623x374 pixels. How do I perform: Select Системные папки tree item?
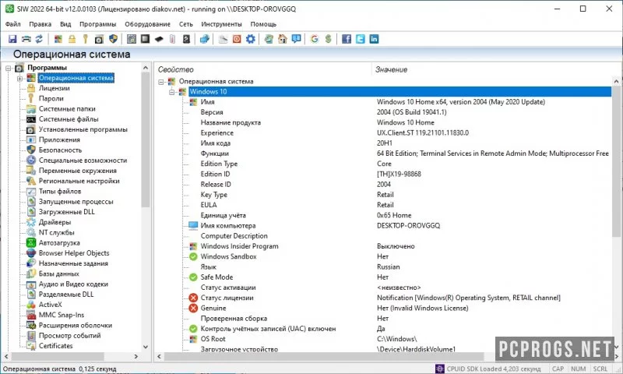click(67, 109)
